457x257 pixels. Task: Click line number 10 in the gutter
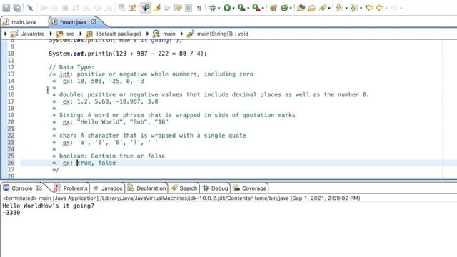click(11, 54)
